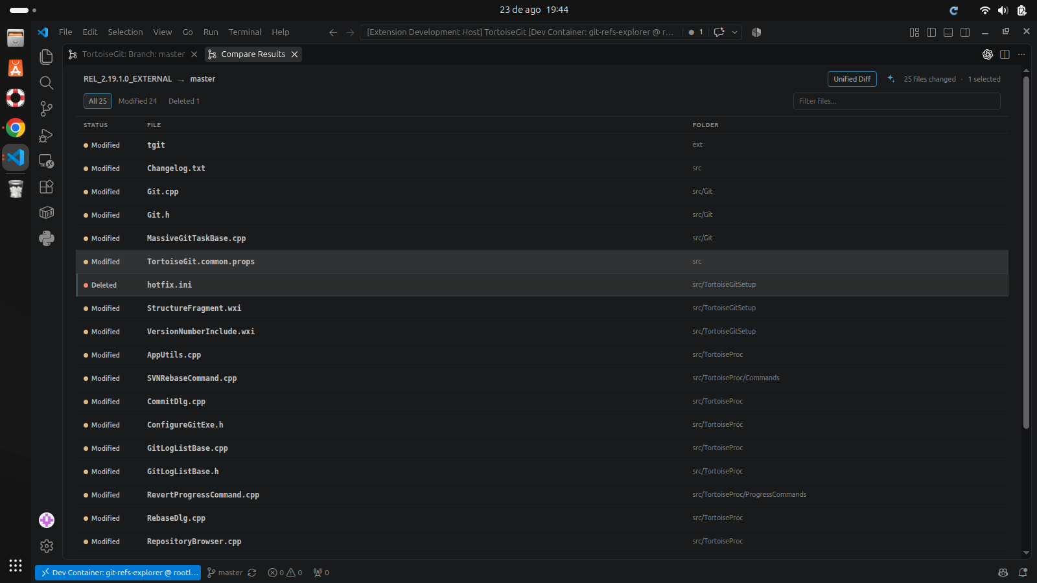This screenshot has height=583, width=1037.
Task: Select the Changelog.txt file row
Action: [x=542, y=168]
